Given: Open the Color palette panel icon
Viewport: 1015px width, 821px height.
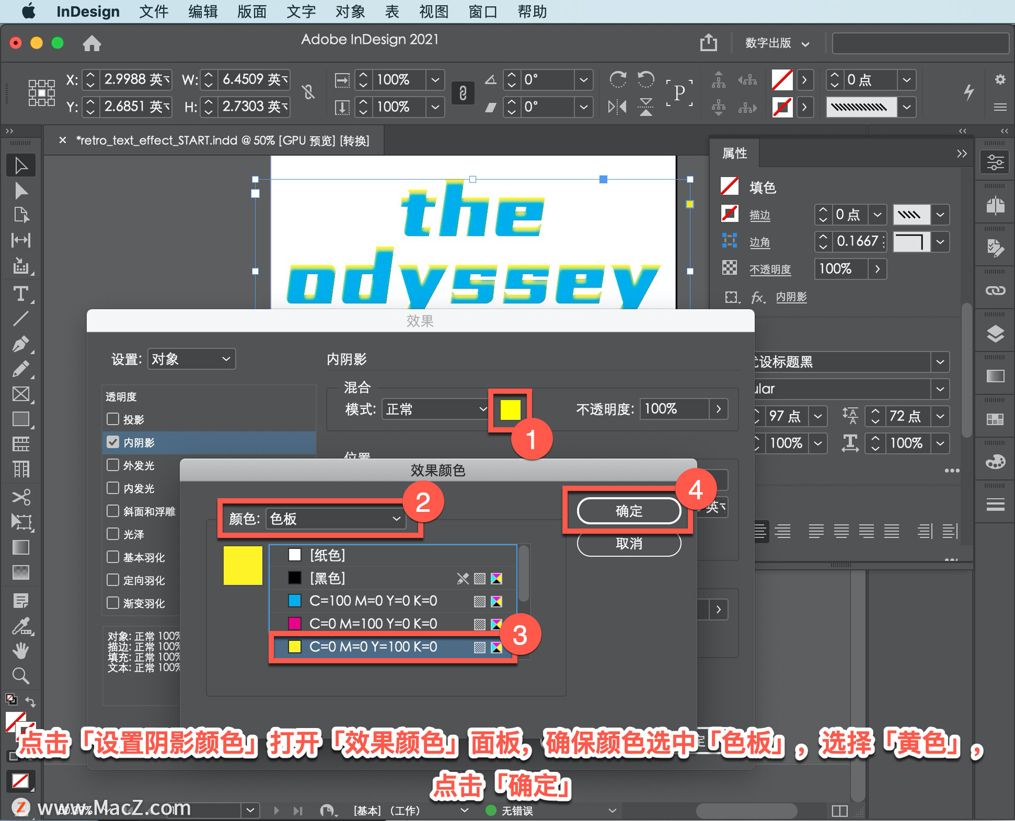Looking at the screenshot, I should point(995,462).
